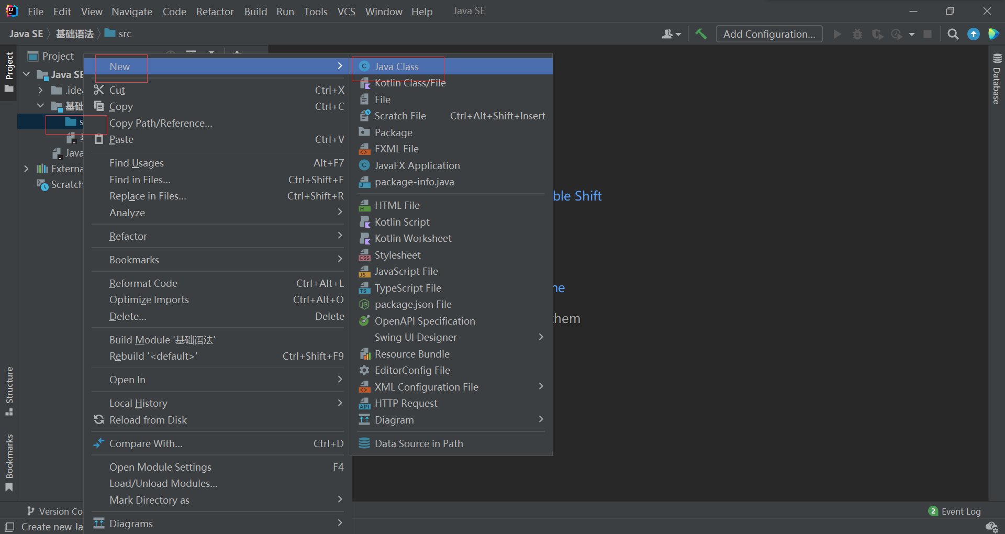1005x534 pixels.
Task: Open the Refactor menu in menu bar
Action: pyautogui.click(x=215, y=12)
